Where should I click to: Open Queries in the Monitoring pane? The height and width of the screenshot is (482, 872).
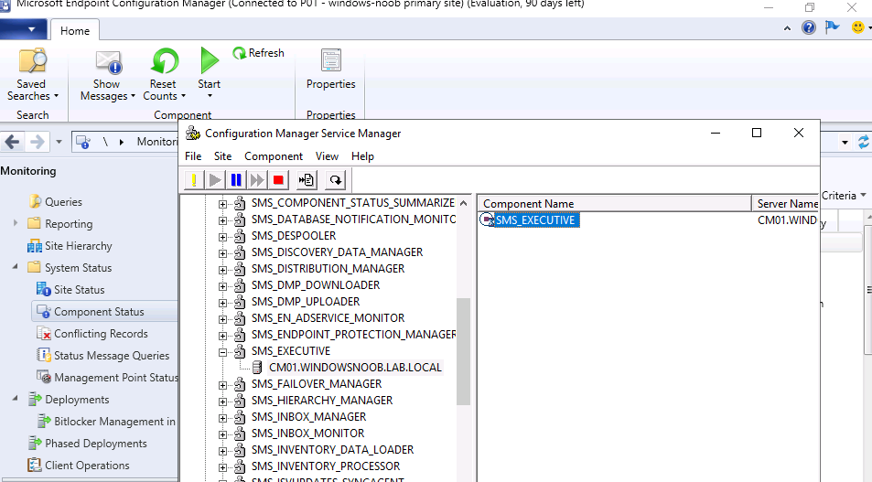pyautogui.click(x=63, y=202)
